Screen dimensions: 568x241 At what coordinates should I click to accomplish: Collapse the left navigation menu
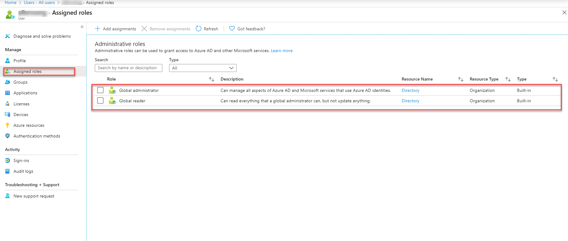pos(82,27)
